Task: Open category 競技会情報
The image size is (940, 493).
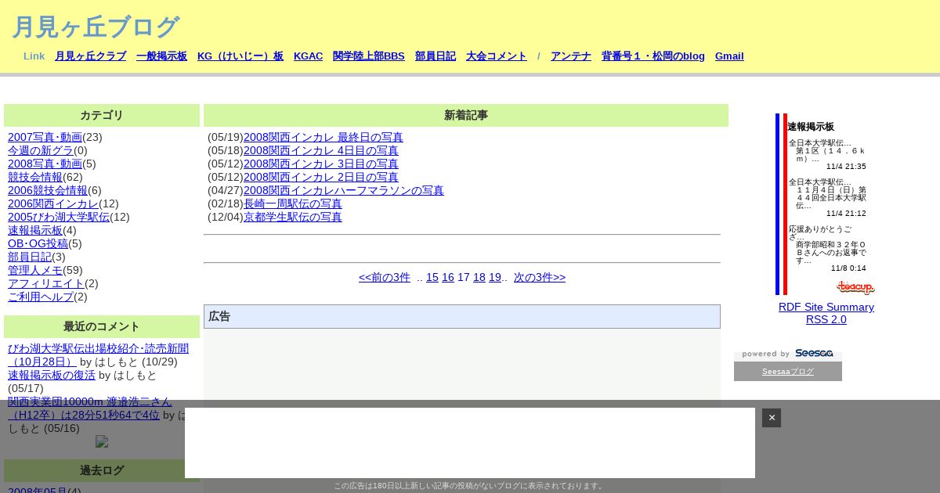Action: coord(35,177)
